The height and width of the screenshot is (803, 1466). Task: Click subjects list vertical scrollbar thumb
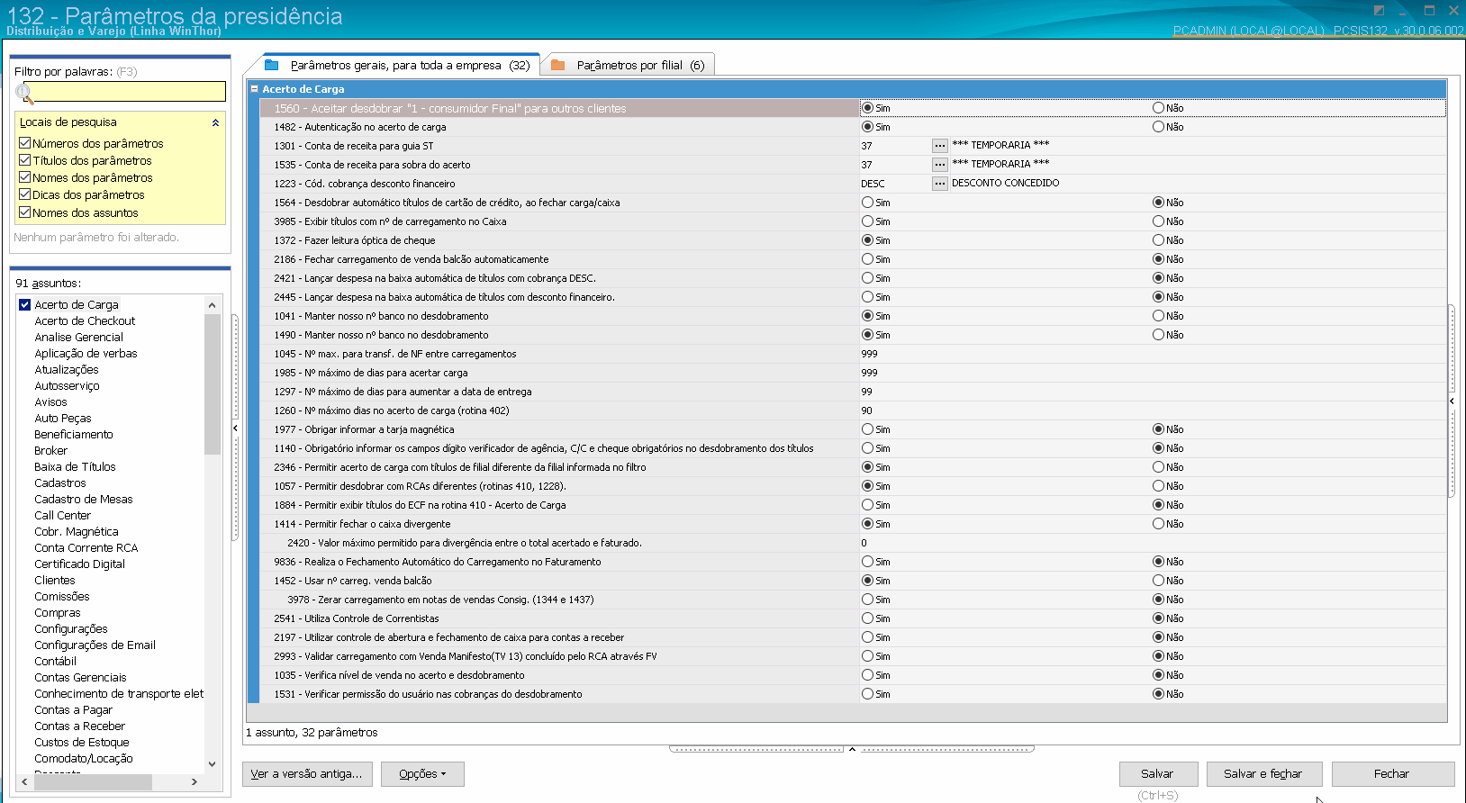(212, 384)
